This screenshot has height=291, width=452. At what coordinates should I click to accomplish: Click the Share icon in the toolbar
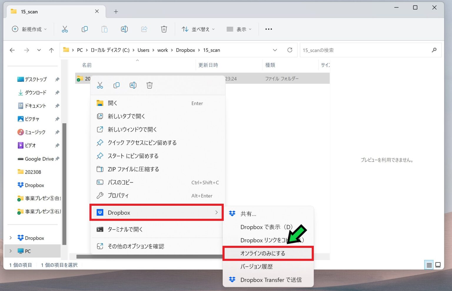pos(144,29)
